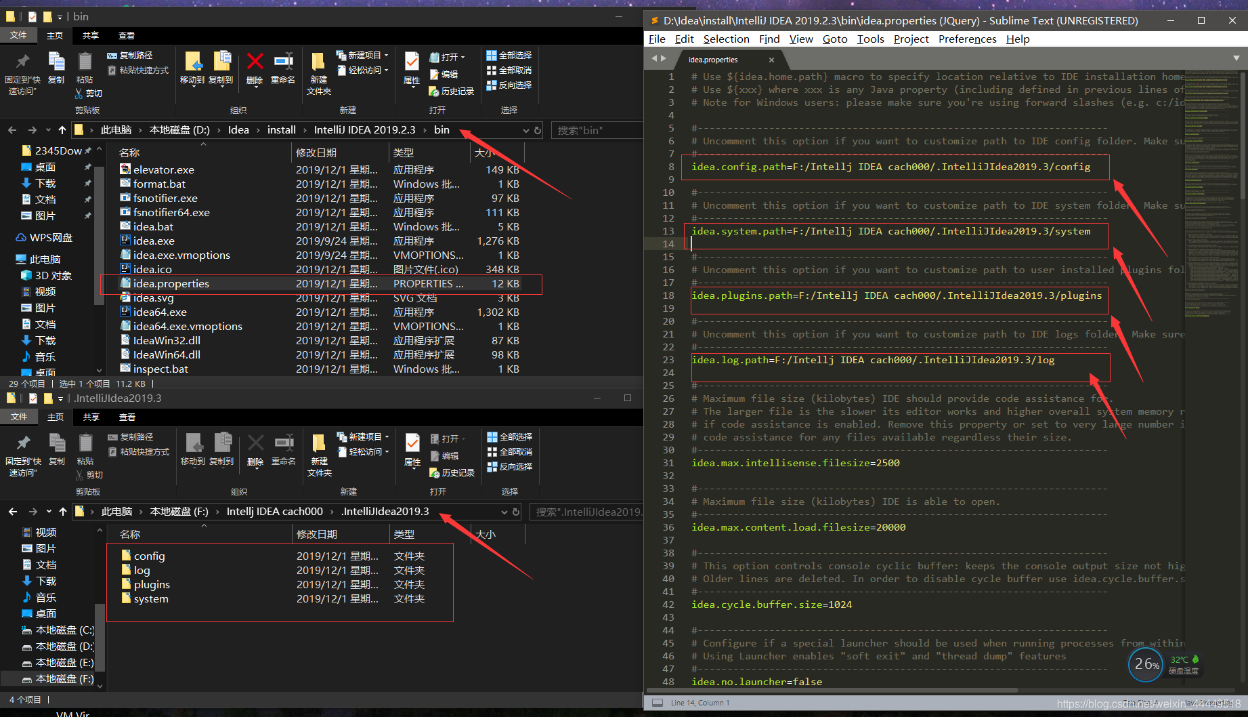Expand chevron after Idea in bin breadcrumb

[259, 130]
